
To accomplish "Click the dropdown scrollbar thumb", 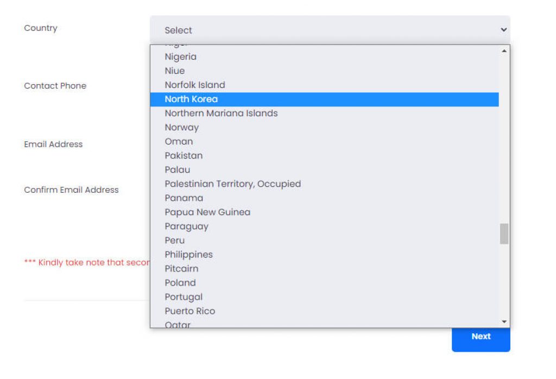I will tap(504, 233).
